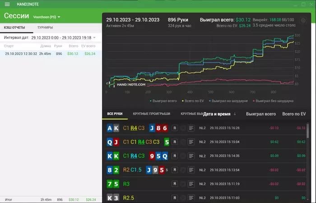Open hand history text icon for AK hand
Image resolution: width=316 pixels, height=203 pixels.
[x=191, y=128]
